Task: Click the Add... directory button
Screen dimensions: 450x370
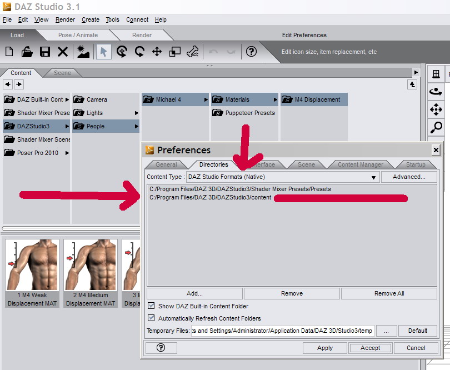Action: tap(194, 293)
